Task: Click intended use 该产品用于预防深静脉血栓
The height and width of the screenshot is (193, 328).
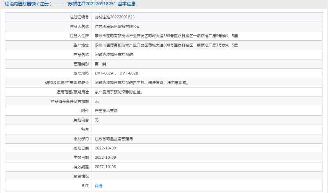Action: (x=118, y=92)
